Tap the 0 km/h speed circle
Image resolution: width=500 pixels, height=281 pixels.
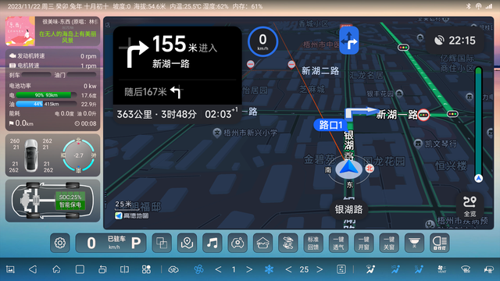pyautogui.click(x=262, y=41)
